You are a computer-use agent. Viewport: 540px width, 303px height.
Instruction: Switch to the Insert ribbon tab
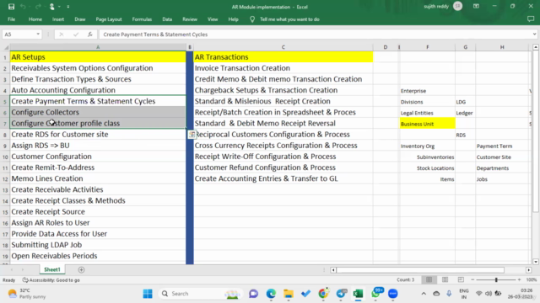point(58,19)
